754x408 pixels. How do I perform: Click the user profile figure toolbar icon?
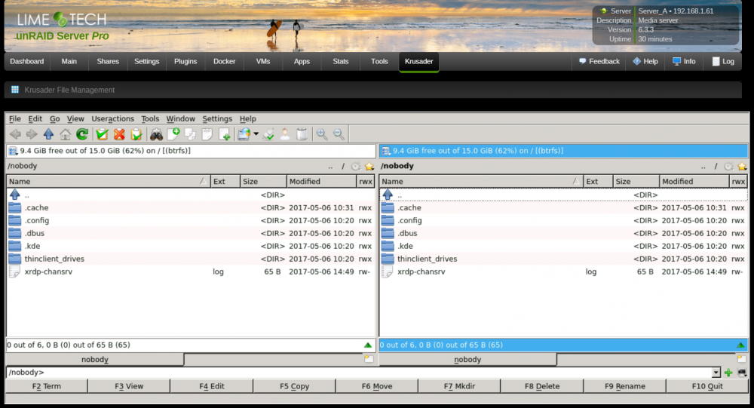click(285, 134)
